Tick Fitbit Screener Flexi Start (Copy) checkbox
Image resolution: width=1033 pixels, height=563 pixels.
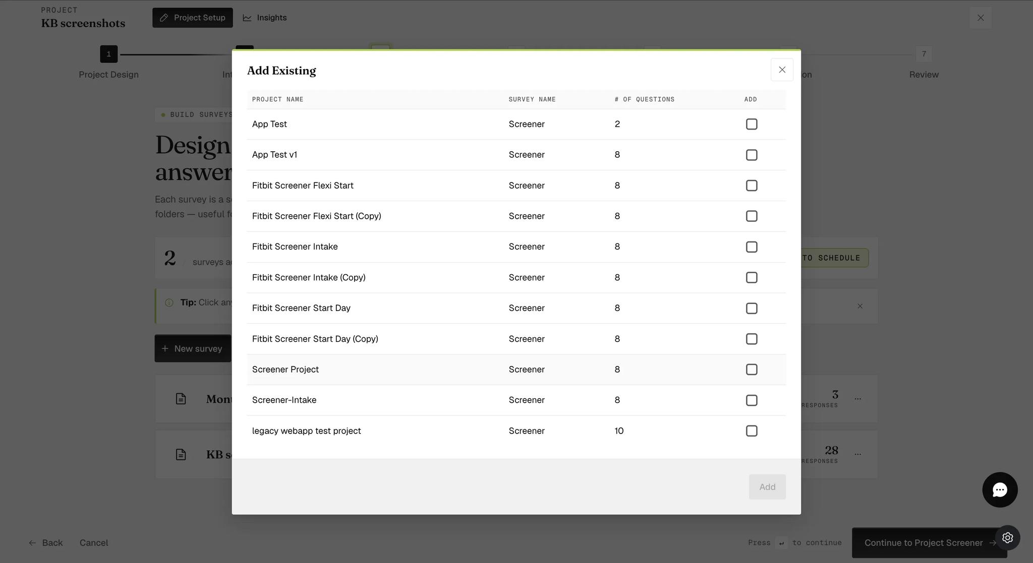tap(752, 216)
